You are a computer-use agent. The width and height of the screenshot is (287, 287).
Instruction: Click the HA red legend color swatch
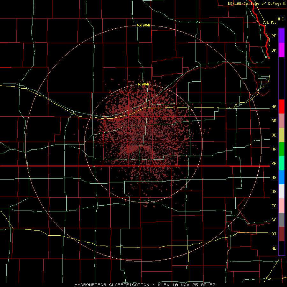tap(282, 107)
